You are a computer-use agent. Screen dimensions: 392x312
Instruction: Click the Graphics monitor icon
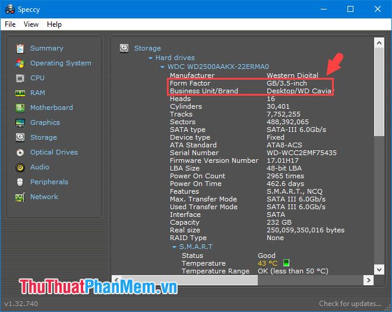(x=20, y=122)
